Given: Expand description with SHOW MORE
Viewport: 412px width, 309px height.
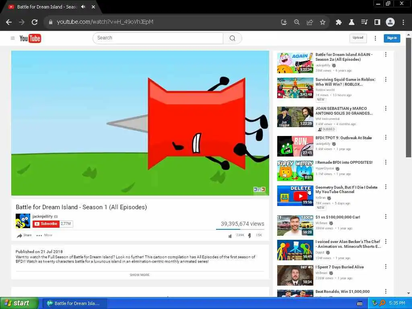Looking at the screenshot, I should click(140, 275).
